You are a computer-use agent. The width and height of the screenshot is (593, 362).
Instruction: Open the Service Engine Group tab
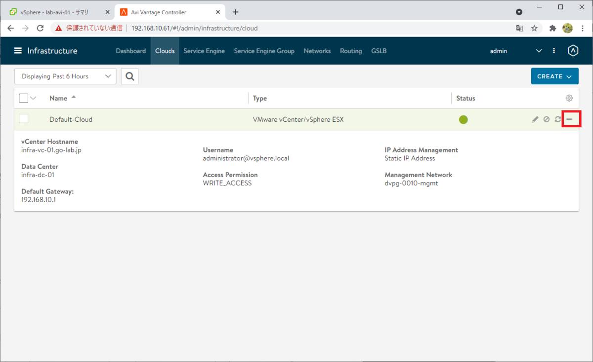[264, 51]
